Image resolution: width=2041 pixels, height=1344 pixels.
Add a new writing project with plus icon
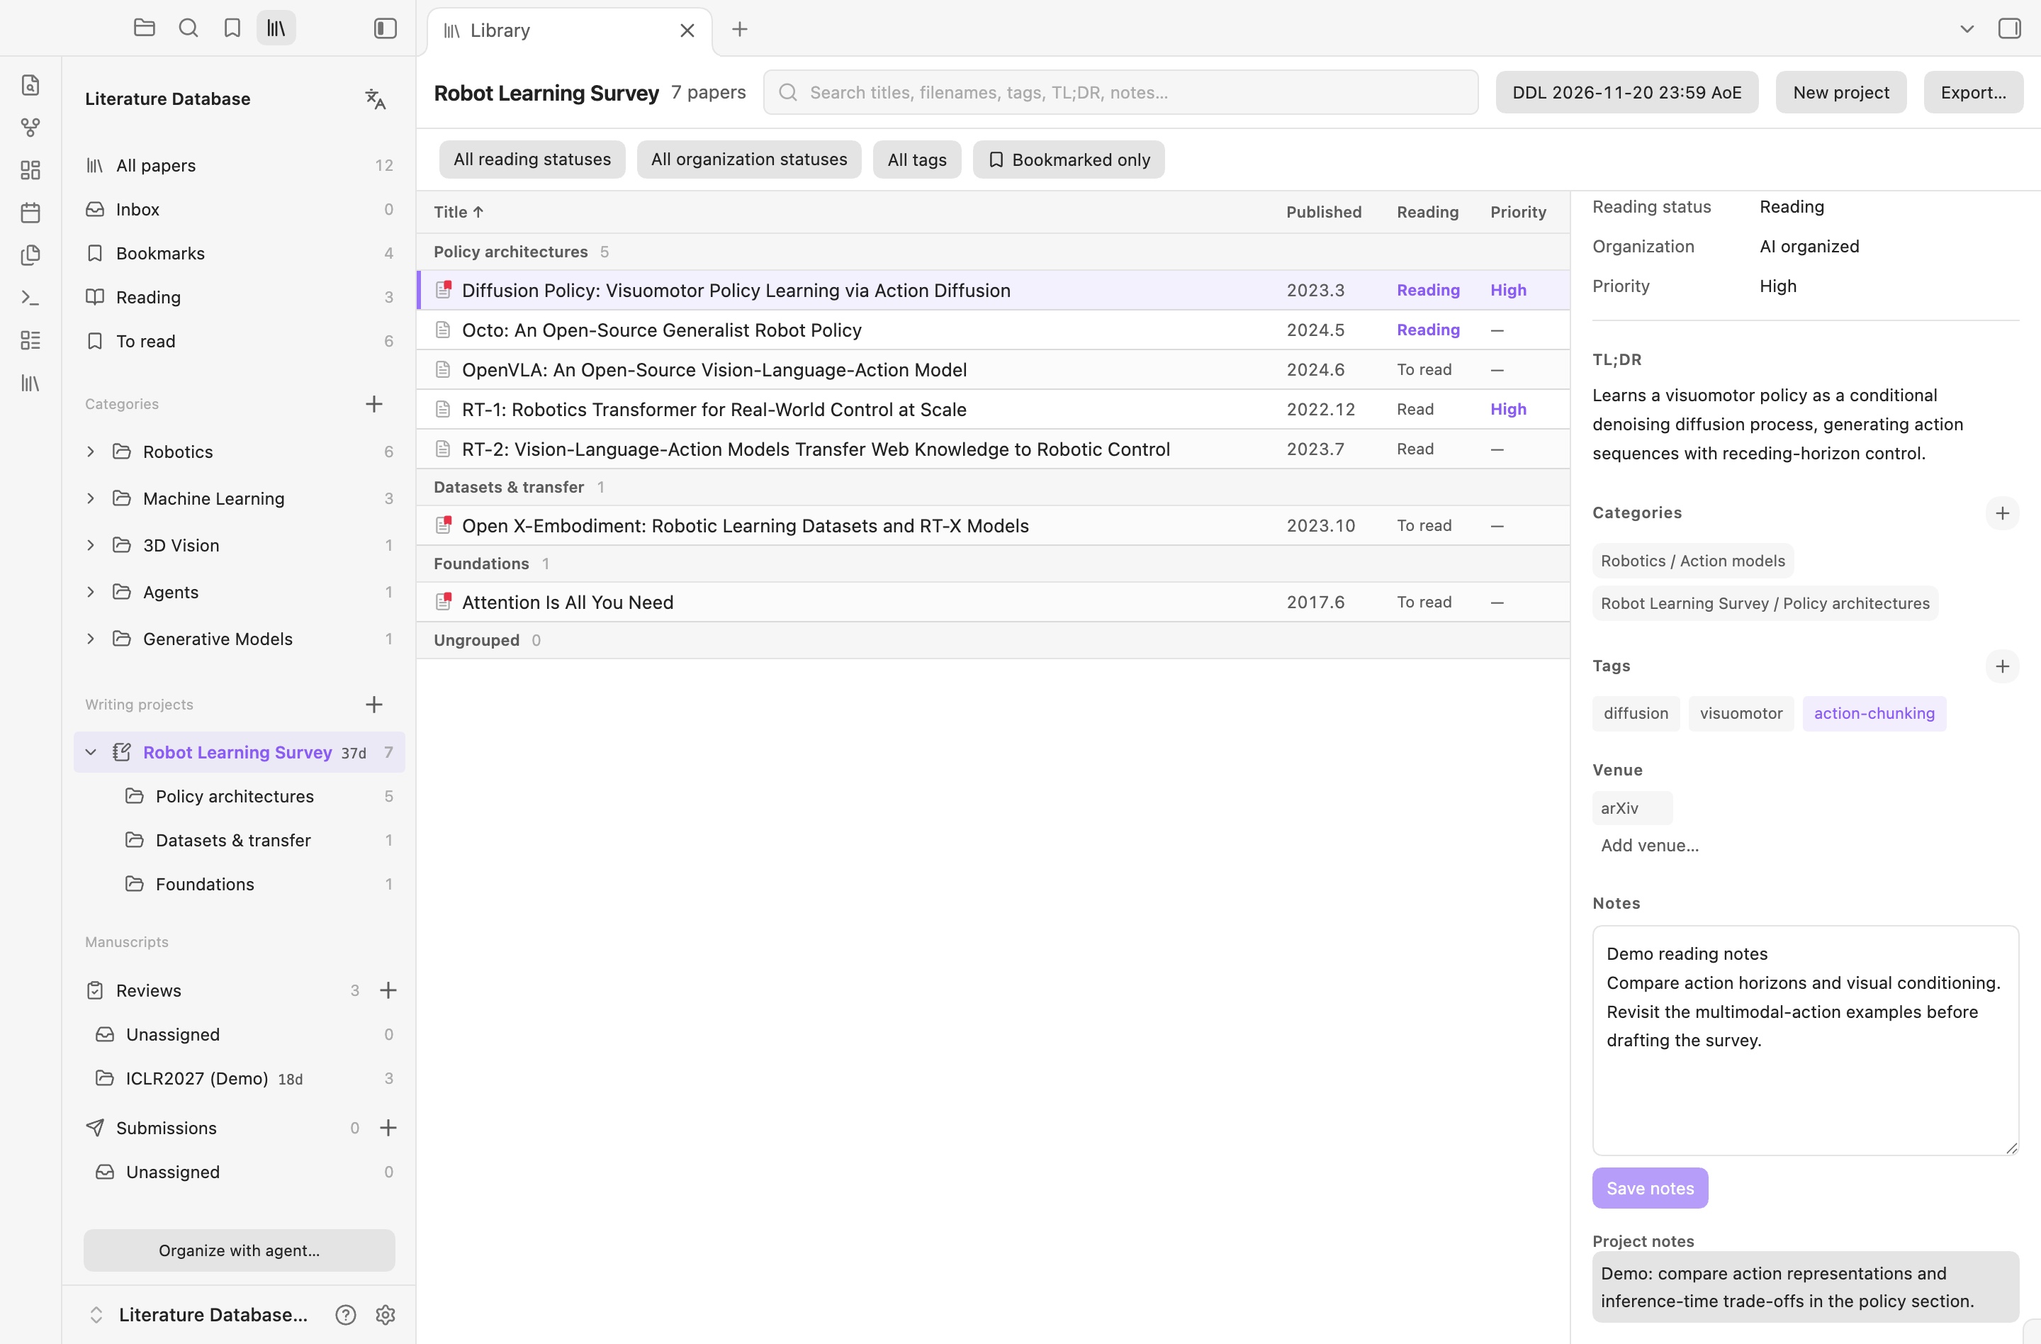click(x=374, y=705)
